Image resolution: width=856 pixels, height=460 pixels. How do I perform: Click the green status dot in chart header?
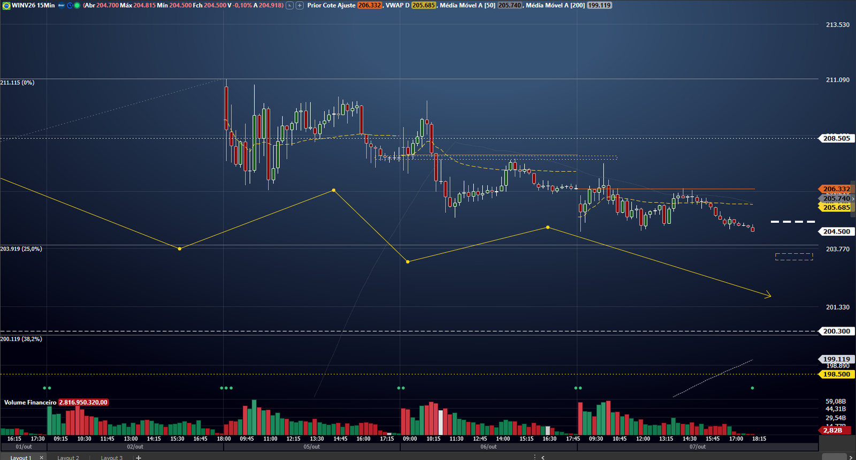click(x=77, y=5)
